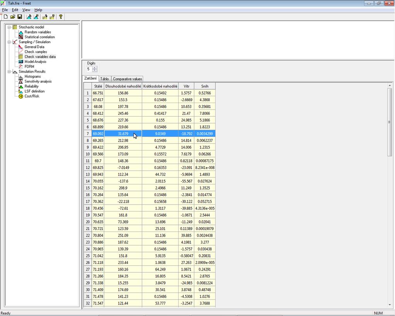The image size is (395, 316).
Task: Switch to the Táhlo tab
Action: (105, 79)
